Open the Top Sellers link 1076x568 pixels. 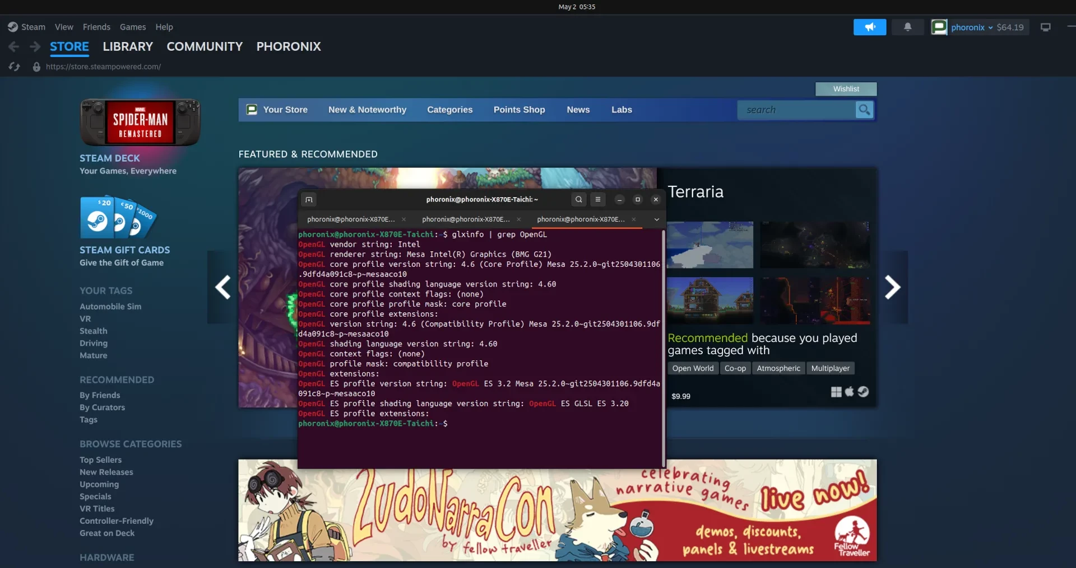pos(100,459)
